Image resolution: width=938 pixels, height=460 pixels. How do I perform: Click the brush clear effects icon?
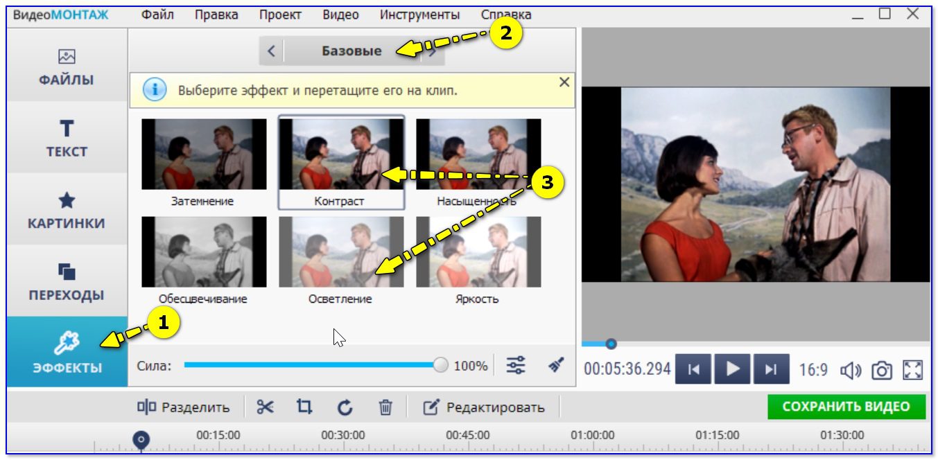(x=555, y=365)
